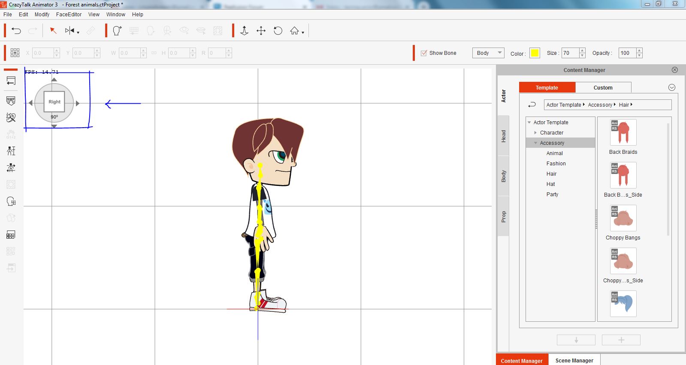Select Party in the Accessory tree
The height and width of the screenshot is (365, 686).
[552, 194]
